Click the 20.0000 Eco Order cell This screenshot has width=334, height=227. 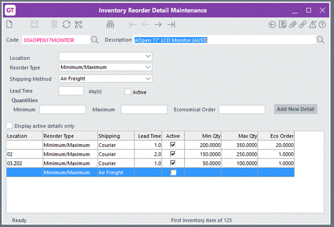(x=276, y=145)
